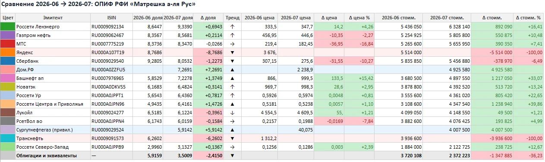The height and width of the screenshot is (162, 545).
Task: Sort by the Эмитент column header
Action: 53,18
